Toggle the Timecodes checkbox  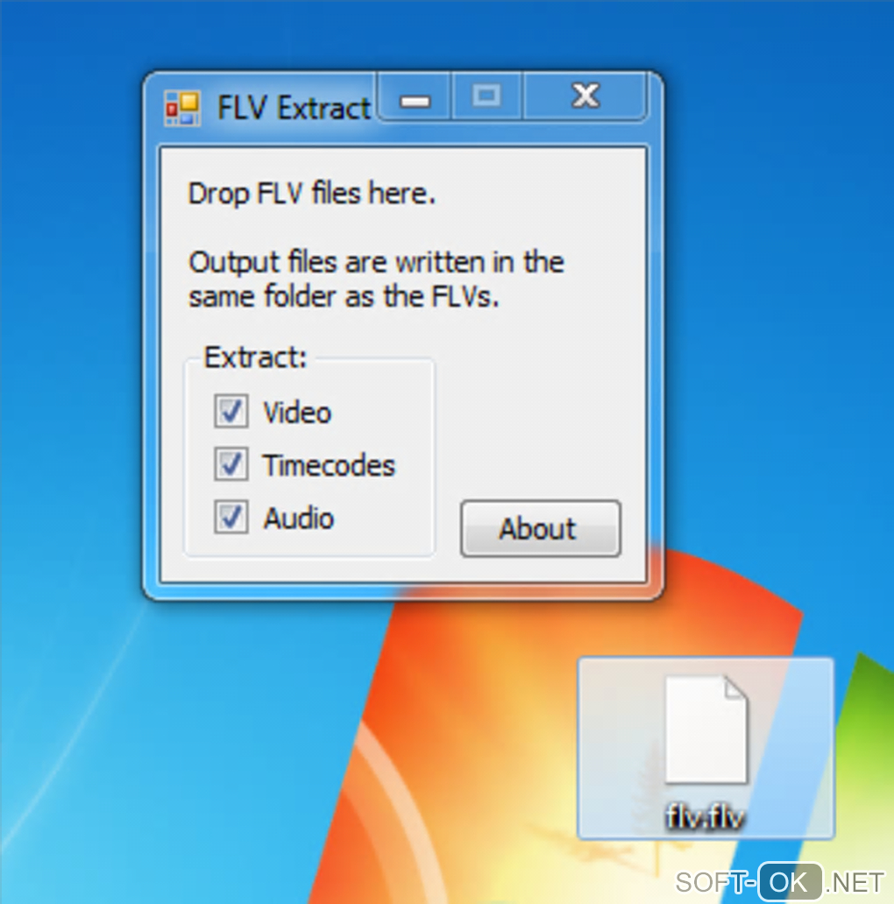[x=231, y=463]
